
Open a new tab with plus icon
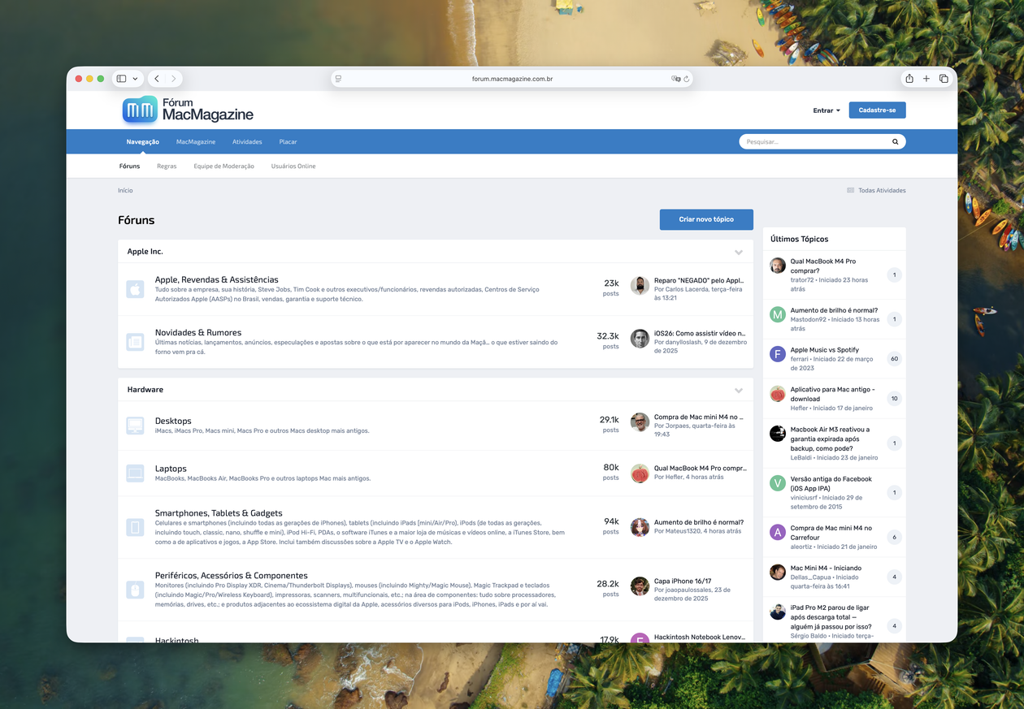click(x=926, y=79)
